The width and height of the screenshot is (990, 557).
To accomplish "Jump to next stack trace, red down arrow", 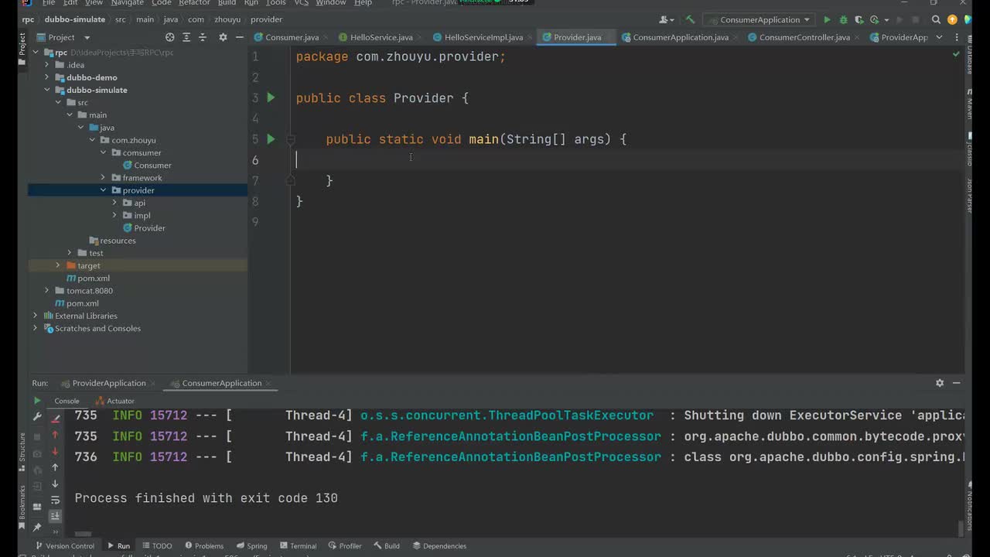I will [x=55, y=451].
